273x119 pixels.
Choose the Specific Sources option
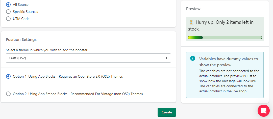point(8,12)
